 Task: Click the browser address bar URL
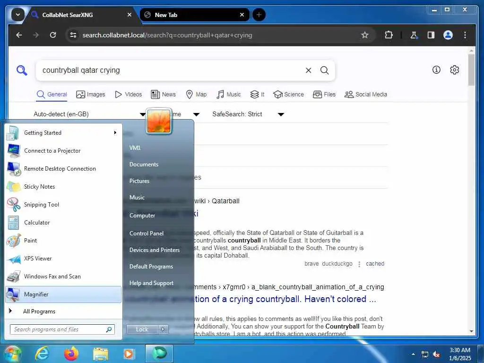point(167,35)
